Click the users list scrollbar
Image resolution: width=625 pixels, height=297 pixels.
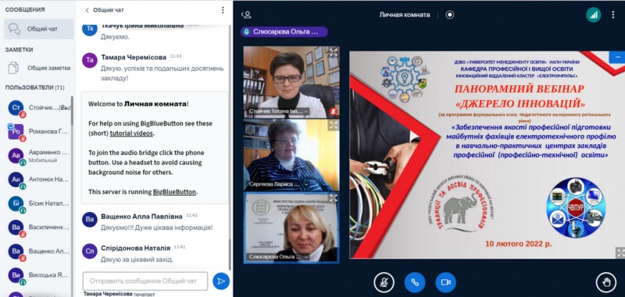tap(72, 110)
